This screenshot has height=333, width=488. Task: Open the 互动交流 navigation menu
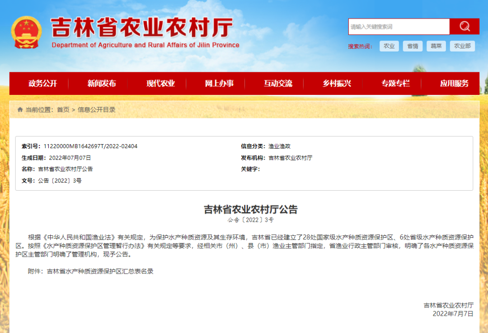[x=278, y=83]
